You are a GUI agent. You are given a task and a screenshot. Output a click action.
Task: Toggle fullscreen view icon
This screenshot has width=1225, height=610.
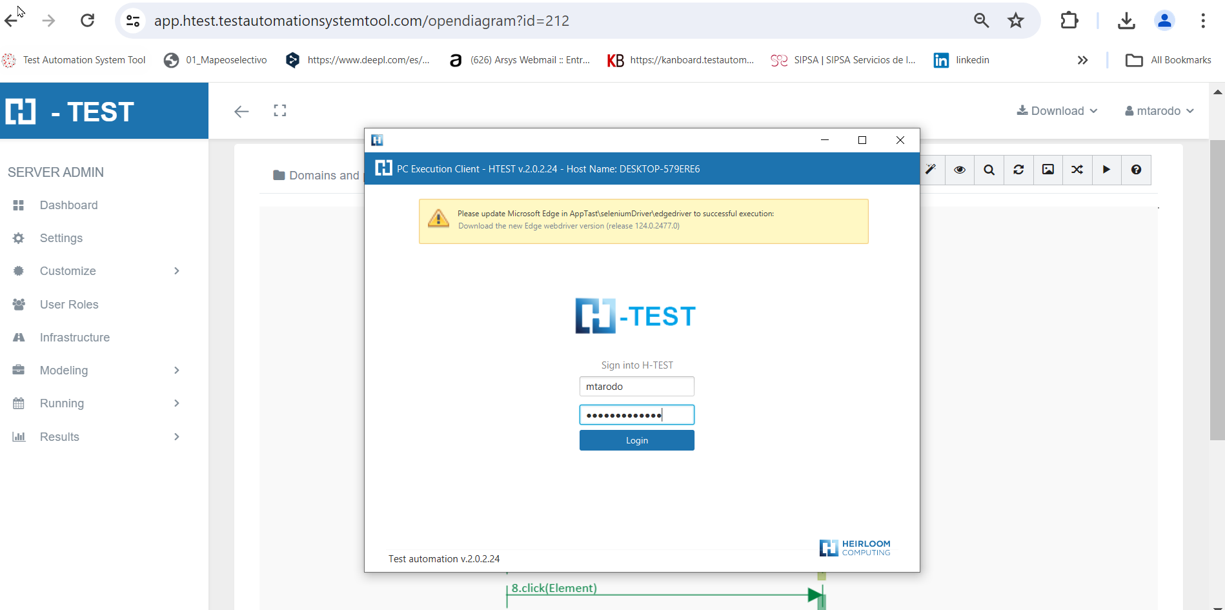(x=280, y=111)
